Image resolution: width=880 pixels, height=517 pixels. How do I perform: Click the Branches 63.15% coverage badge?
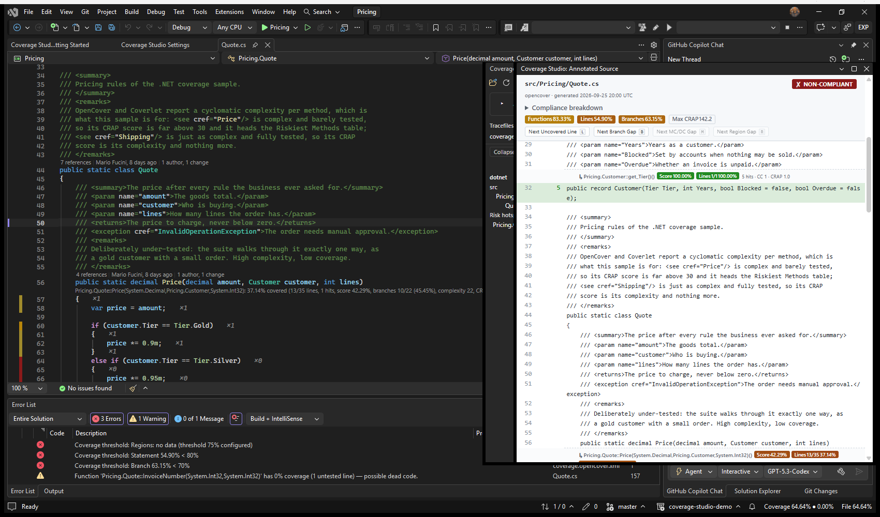pyautogui.click(x=642, y=119)
